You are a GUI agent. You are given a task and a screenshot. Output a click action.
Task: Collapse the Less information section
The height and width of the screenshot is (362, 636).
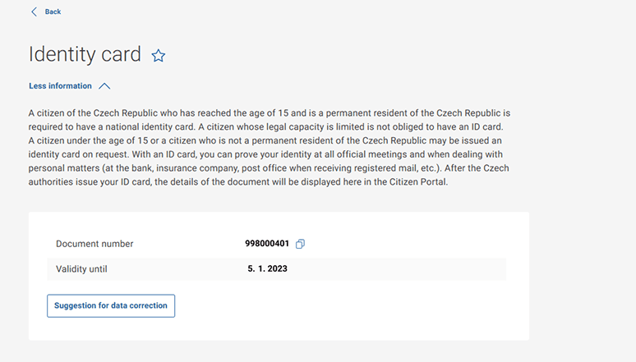tap(60, 85)
